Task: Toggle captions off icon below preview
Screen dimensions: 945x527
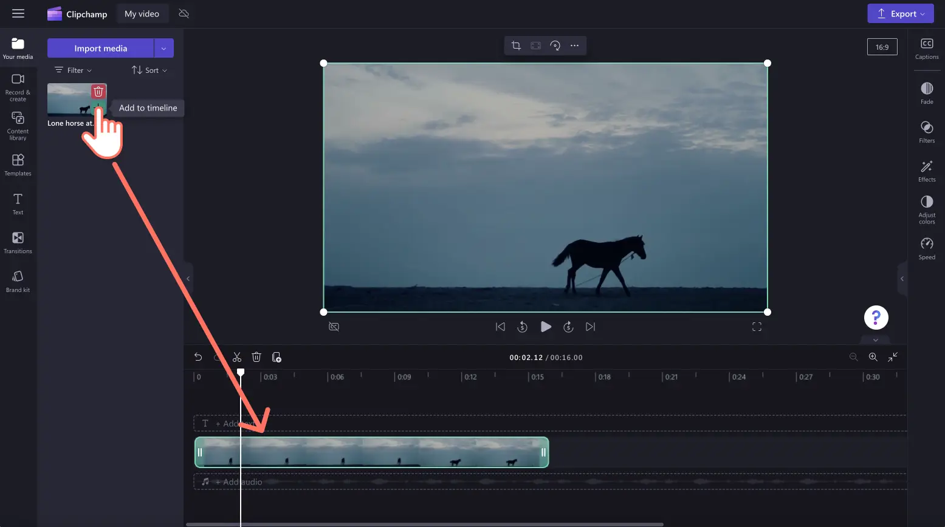Action: (x=334, y=327)
